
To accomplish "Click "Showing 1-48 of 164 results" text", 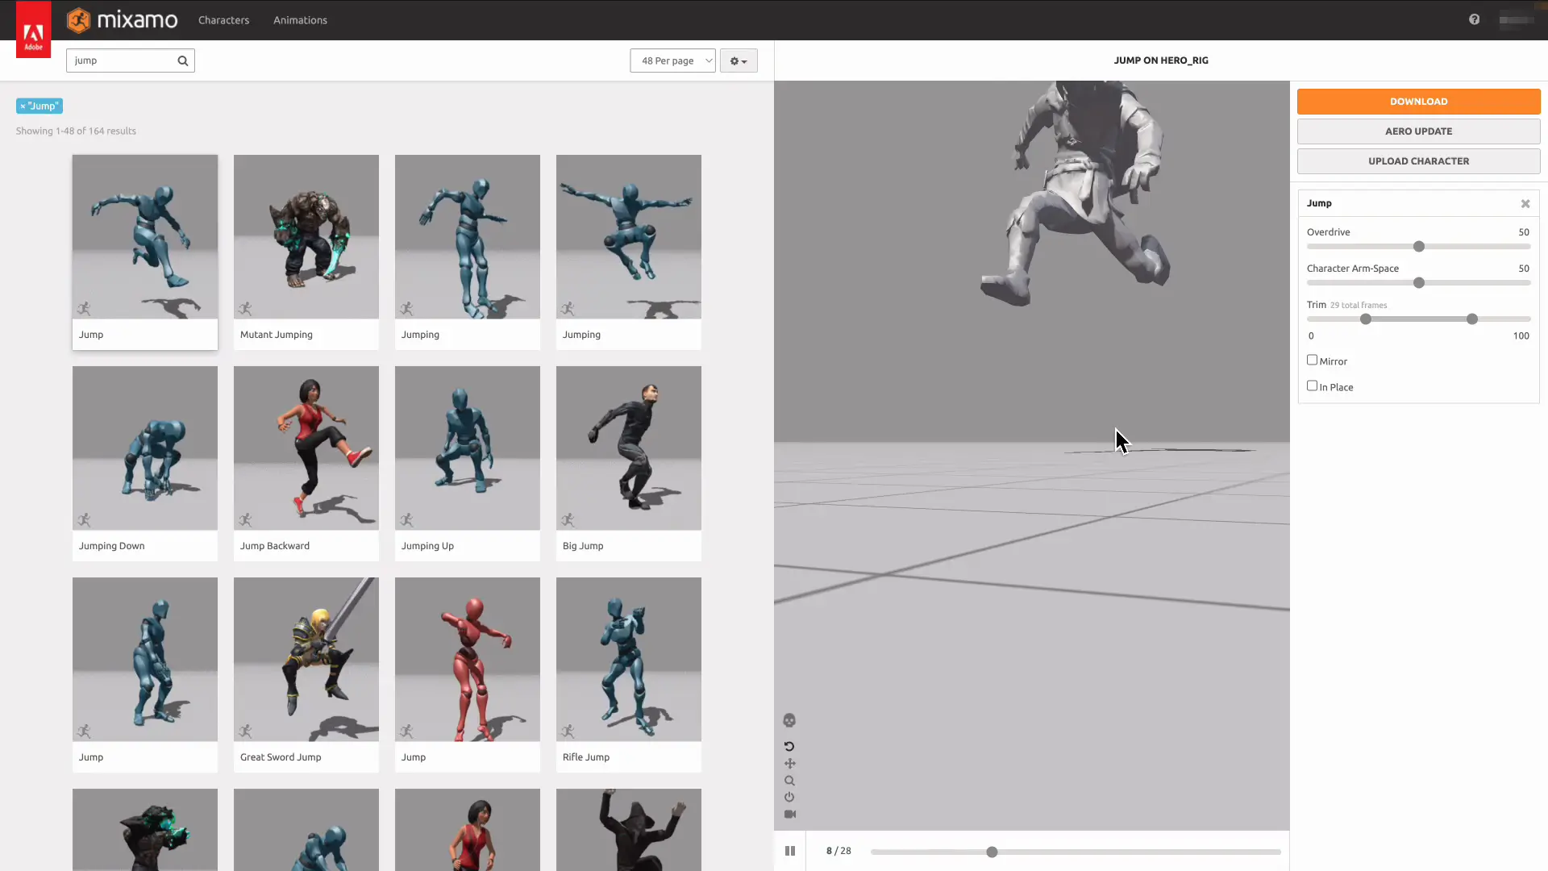I will (x=76, y=131).
